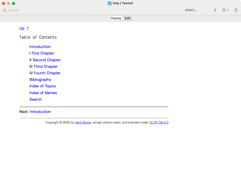The width and height of the screenshot is (241, 195).
Task: Follow the Up link
Action: [x=22, y=28]
